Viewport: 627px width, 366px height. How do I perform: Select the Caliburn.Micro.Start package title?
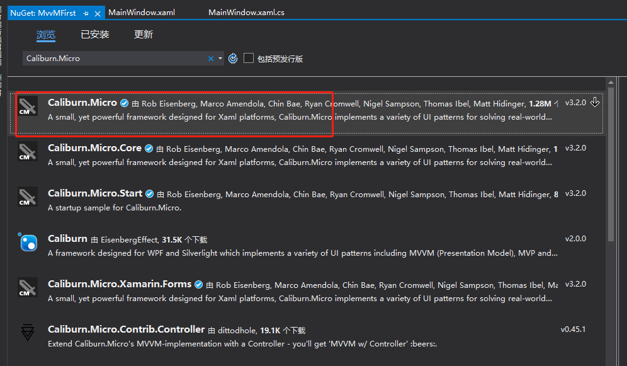(x=95, y=193)
